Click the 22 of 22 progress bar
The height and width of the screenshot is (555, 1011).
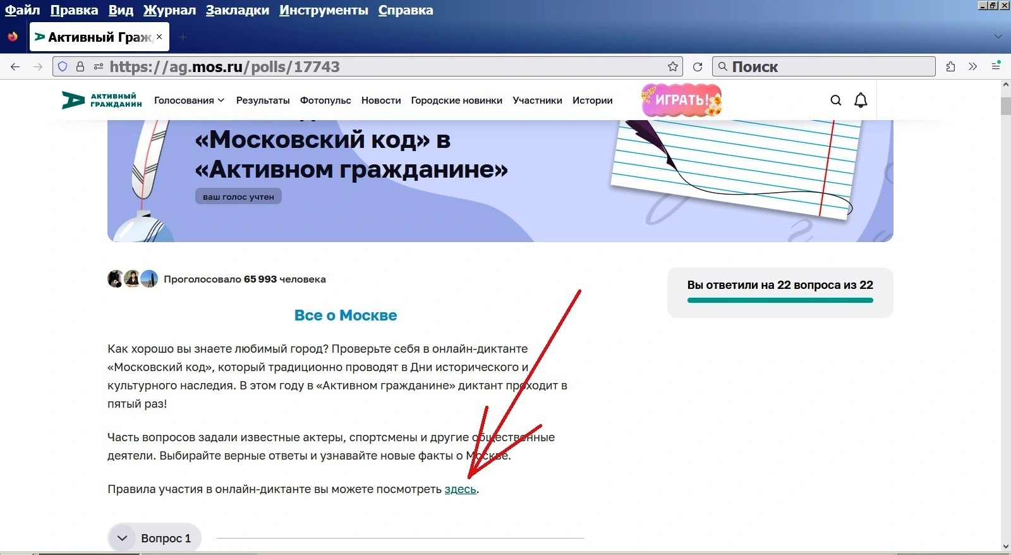point(780,300)
